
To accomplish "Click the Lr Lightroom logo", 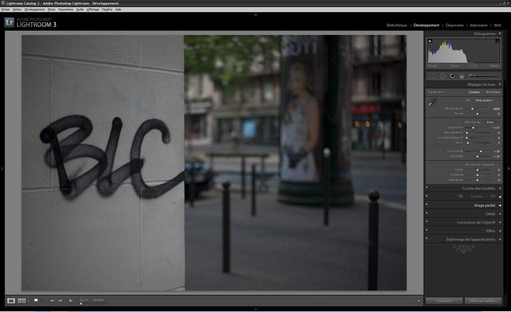I will [9, 22].
